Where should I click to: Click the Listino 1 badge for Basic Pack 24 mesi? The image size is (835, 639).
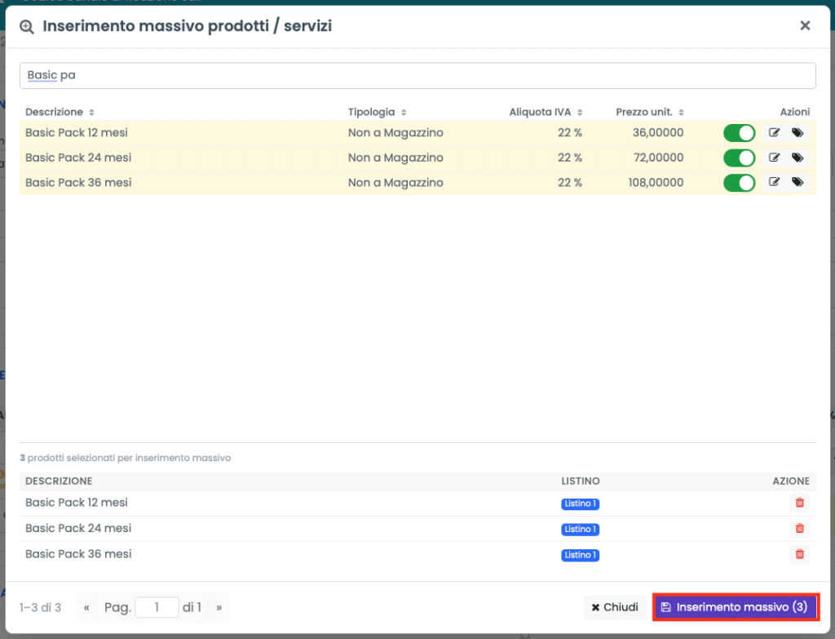[580, 529]
